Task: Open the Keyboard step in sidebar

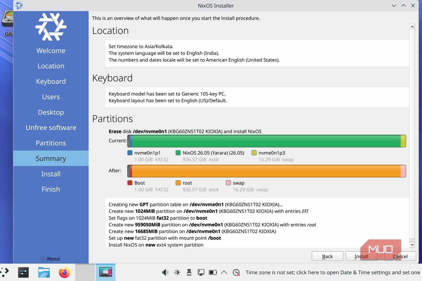Action: click(51, 81)
